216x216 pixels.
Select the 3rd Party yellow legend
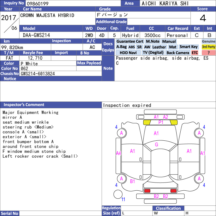[208, 47]
